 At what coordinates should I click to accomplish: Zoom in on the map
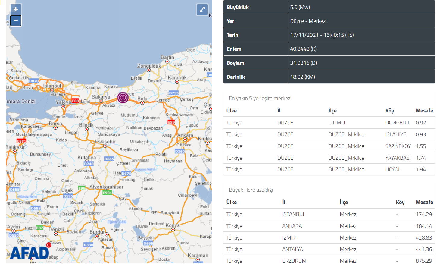pyautogui.click(x=16, y=9)
